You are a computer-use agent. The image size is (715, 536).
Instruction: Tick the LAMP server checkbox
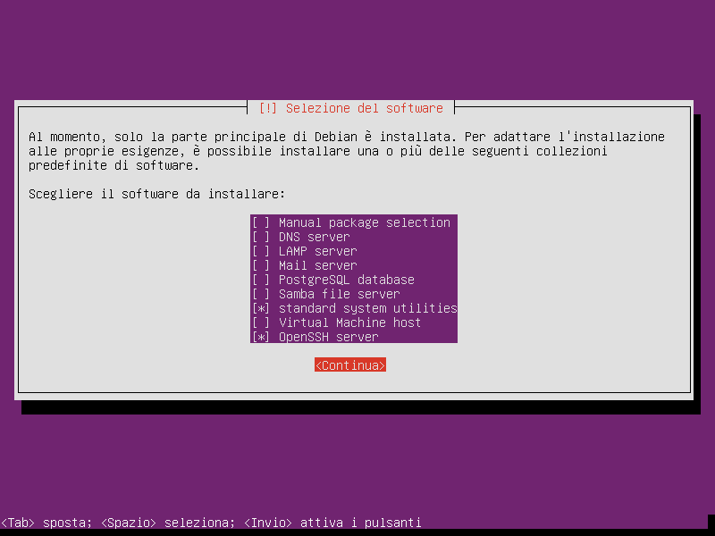click(261, 251)
